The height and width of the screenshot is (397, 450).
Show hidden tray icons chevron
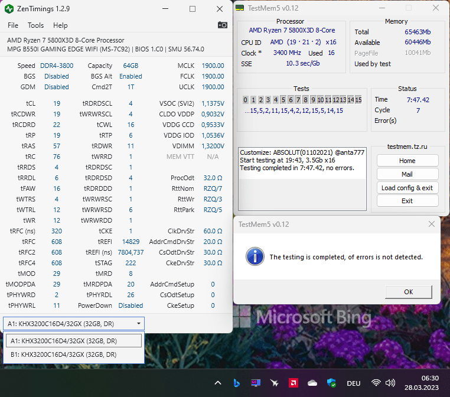[218, 383]
